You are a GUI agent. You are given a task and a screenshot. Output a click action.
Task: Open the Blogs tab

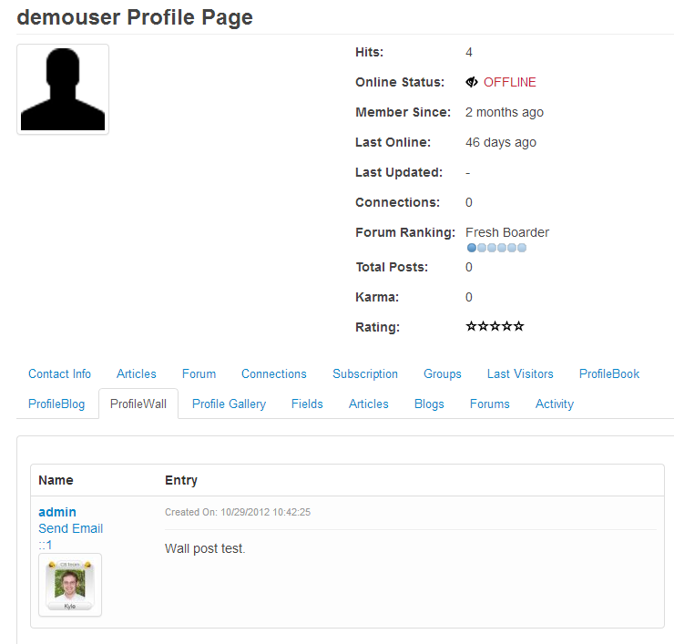coord(429,404)
